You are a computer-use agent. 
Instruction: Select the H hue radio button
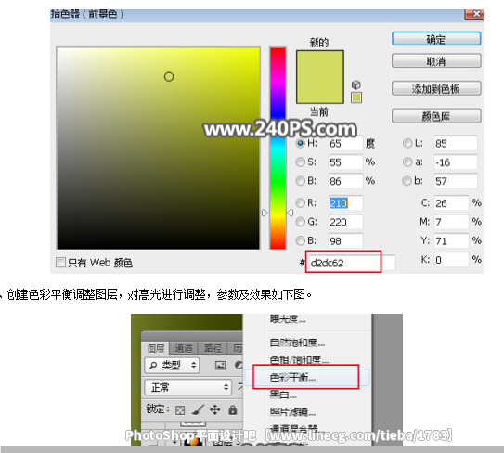coord(300,143)
